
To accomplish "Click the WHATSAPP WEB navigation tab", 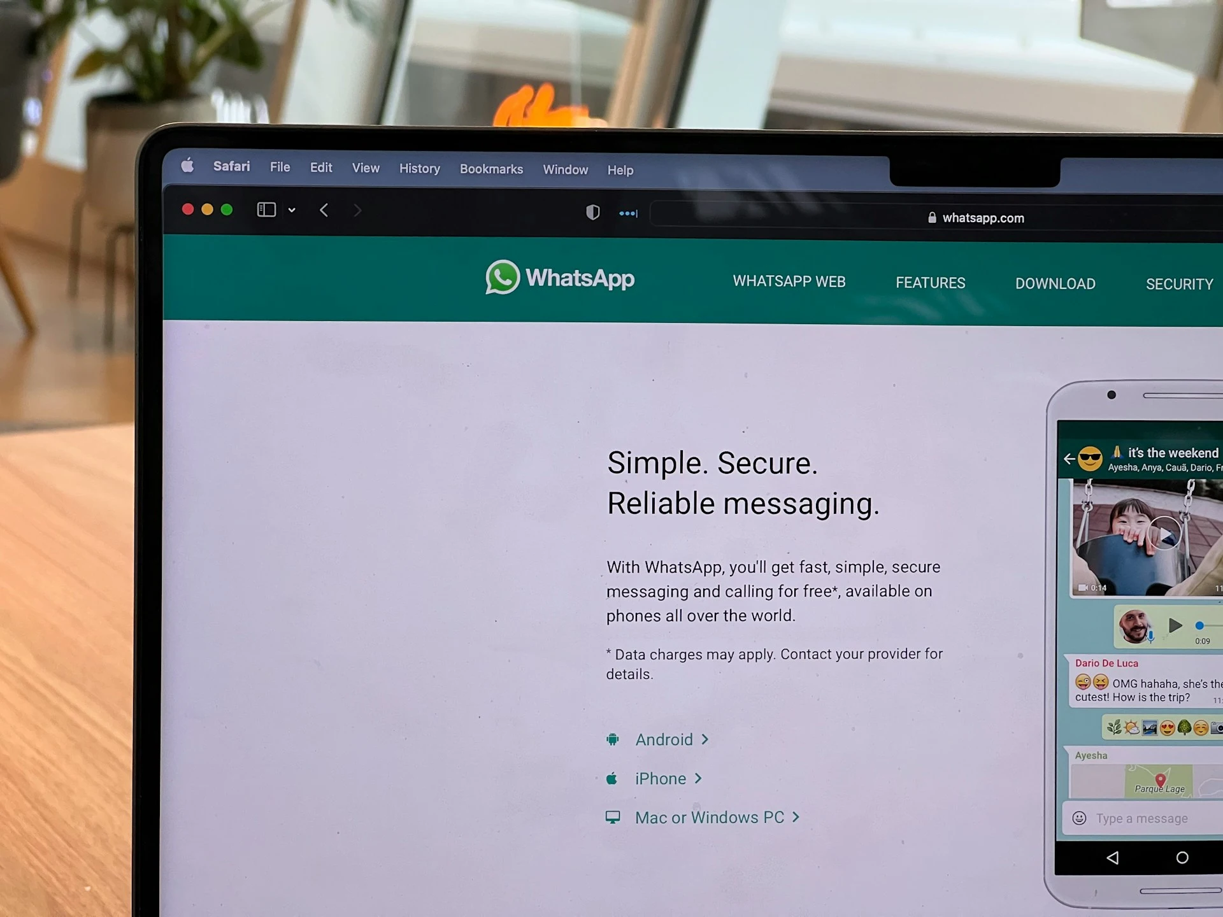I will (789, 283).
